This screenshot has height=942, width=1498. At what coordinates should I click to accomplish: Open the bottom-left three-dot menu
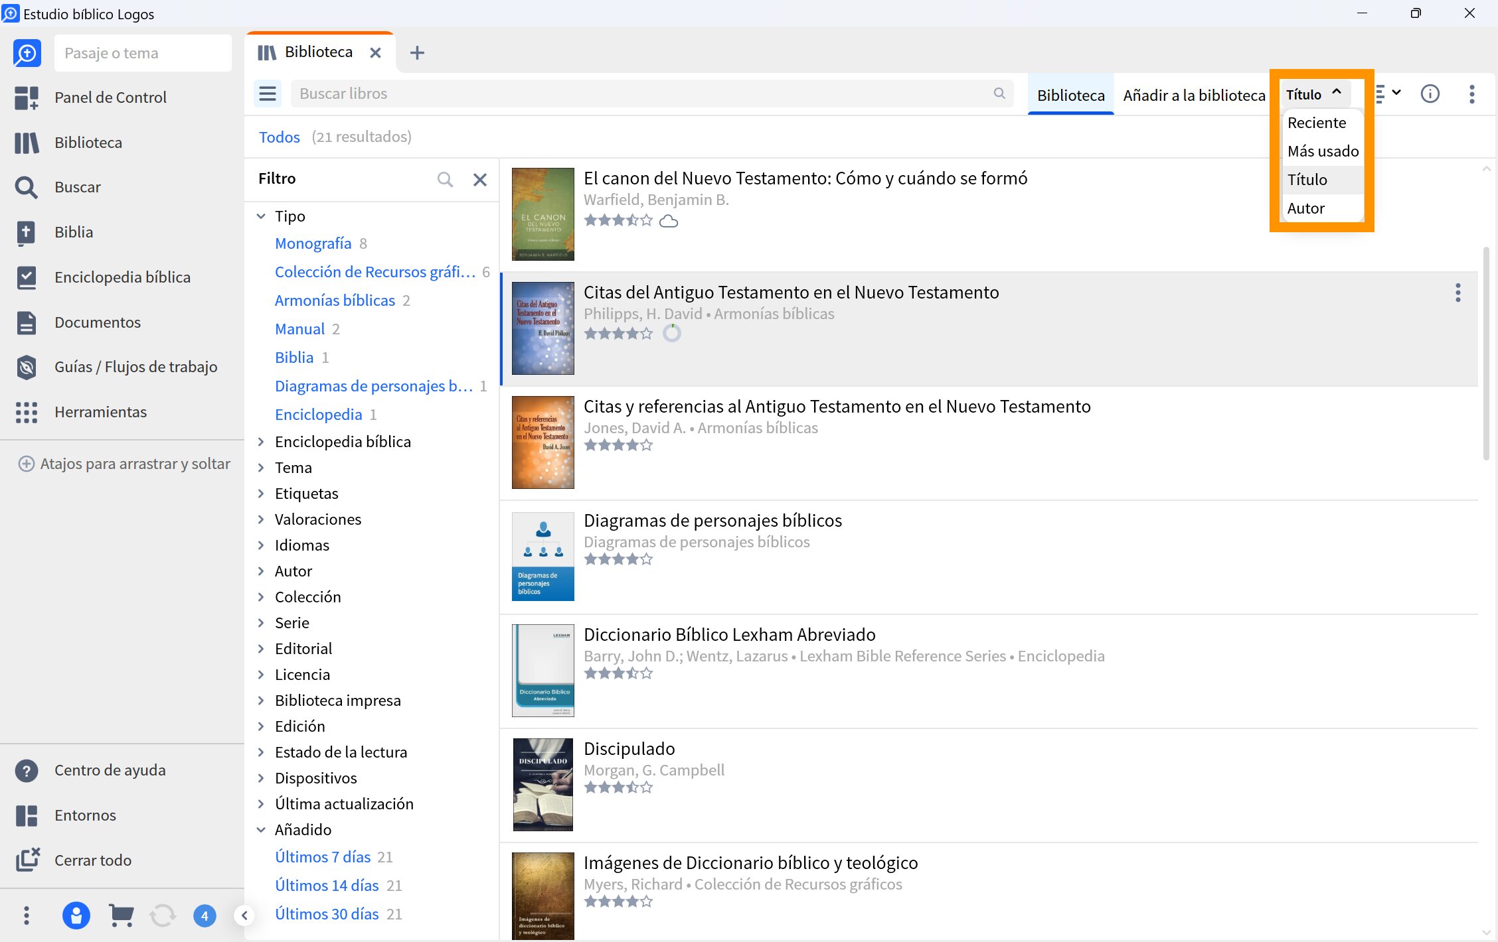click(x=27, y=916)
